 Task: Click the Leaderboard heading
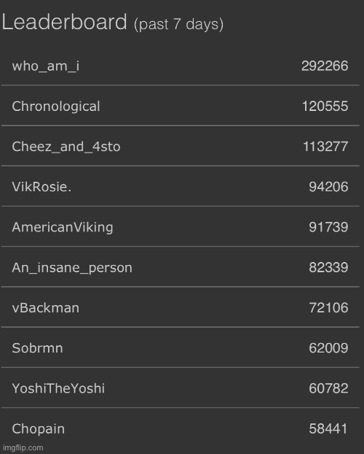click(64, 22)
